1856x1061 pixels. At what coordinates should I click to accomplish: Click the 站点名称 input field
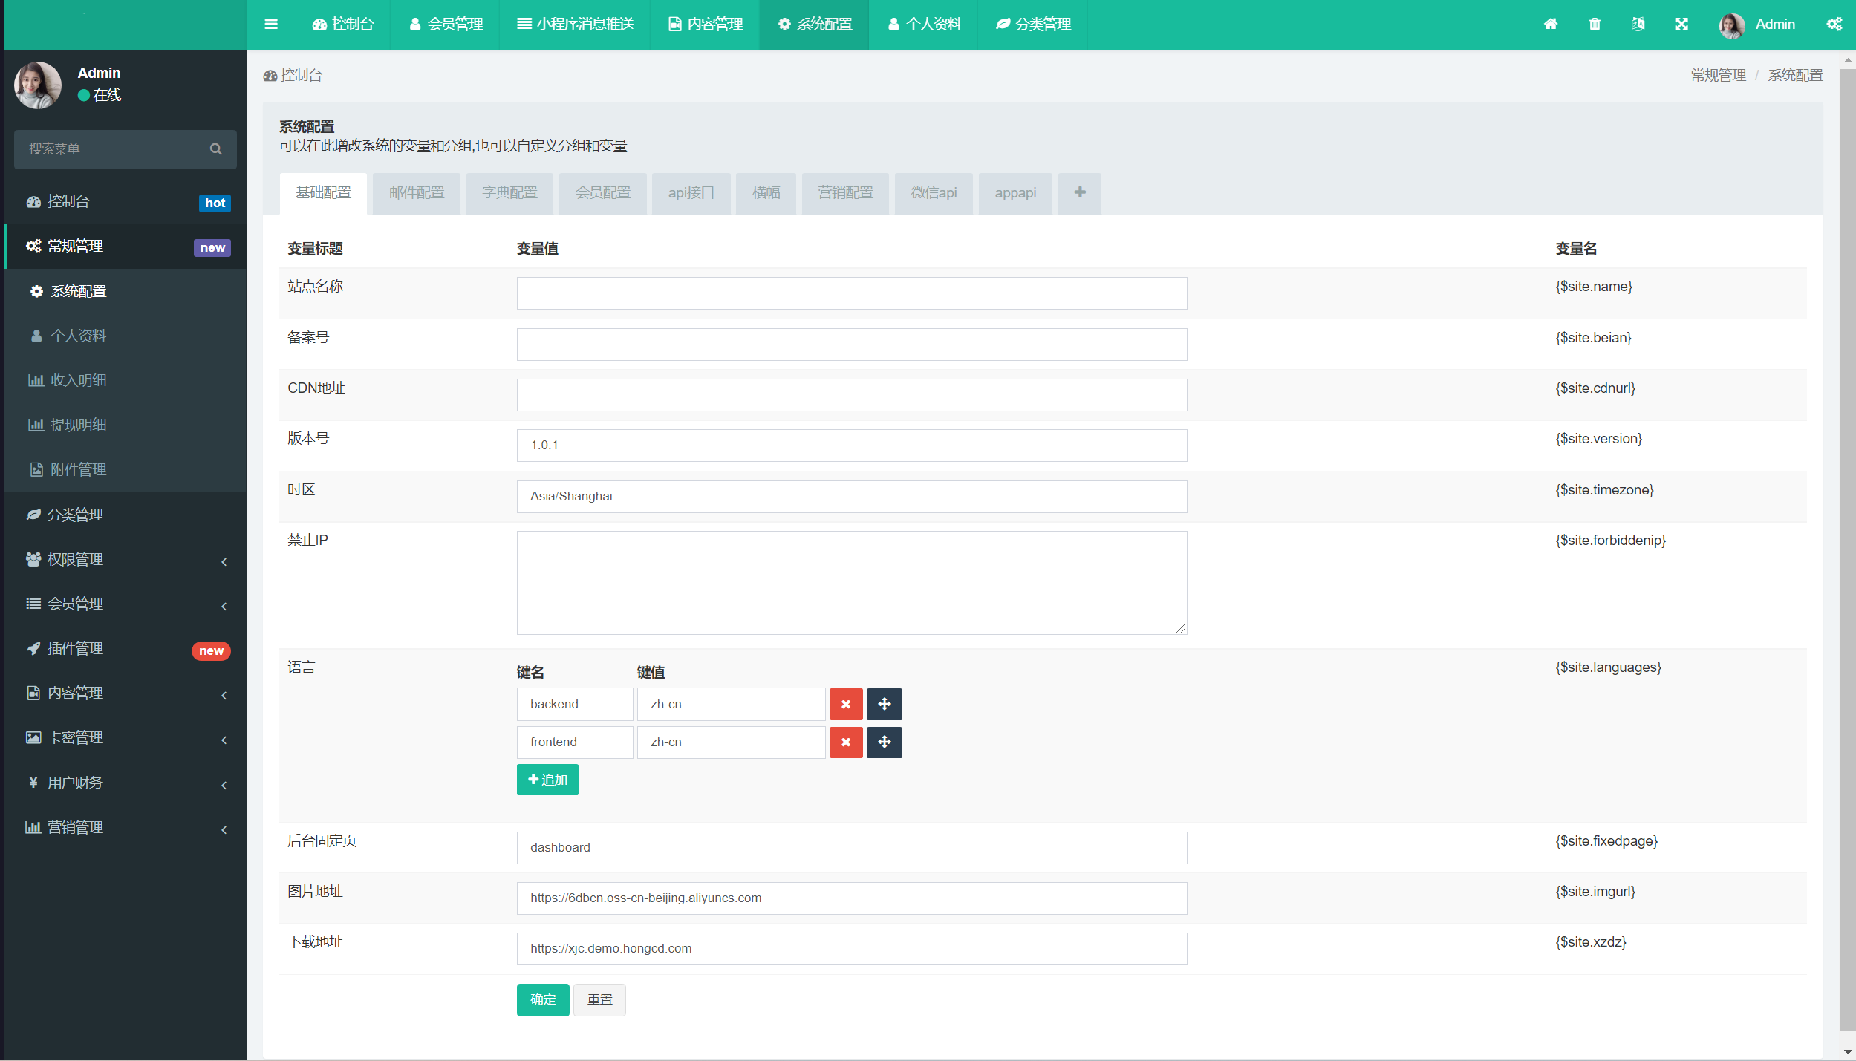tap(851, 293)
